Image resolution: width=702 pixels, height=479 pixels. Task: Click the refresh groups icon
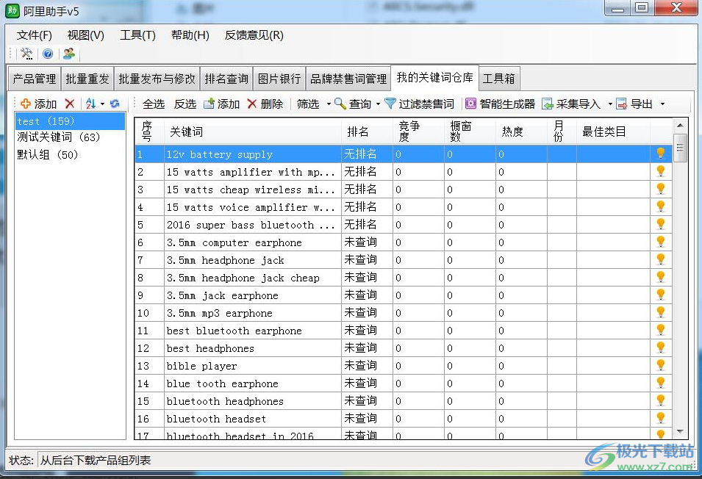(115, 104)
